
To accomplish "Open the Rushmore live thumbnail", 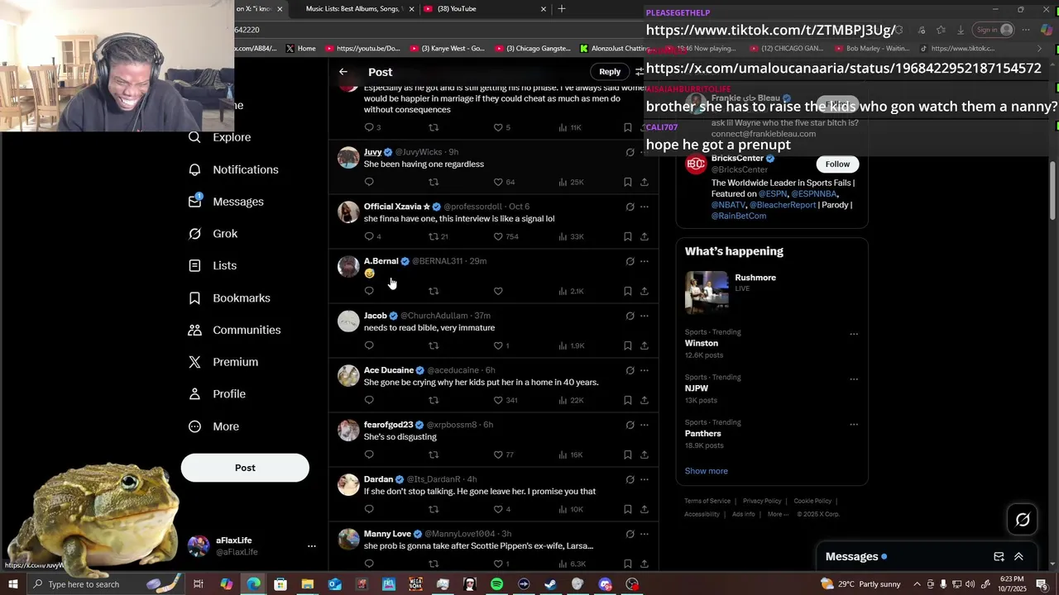I will (707, 293).
